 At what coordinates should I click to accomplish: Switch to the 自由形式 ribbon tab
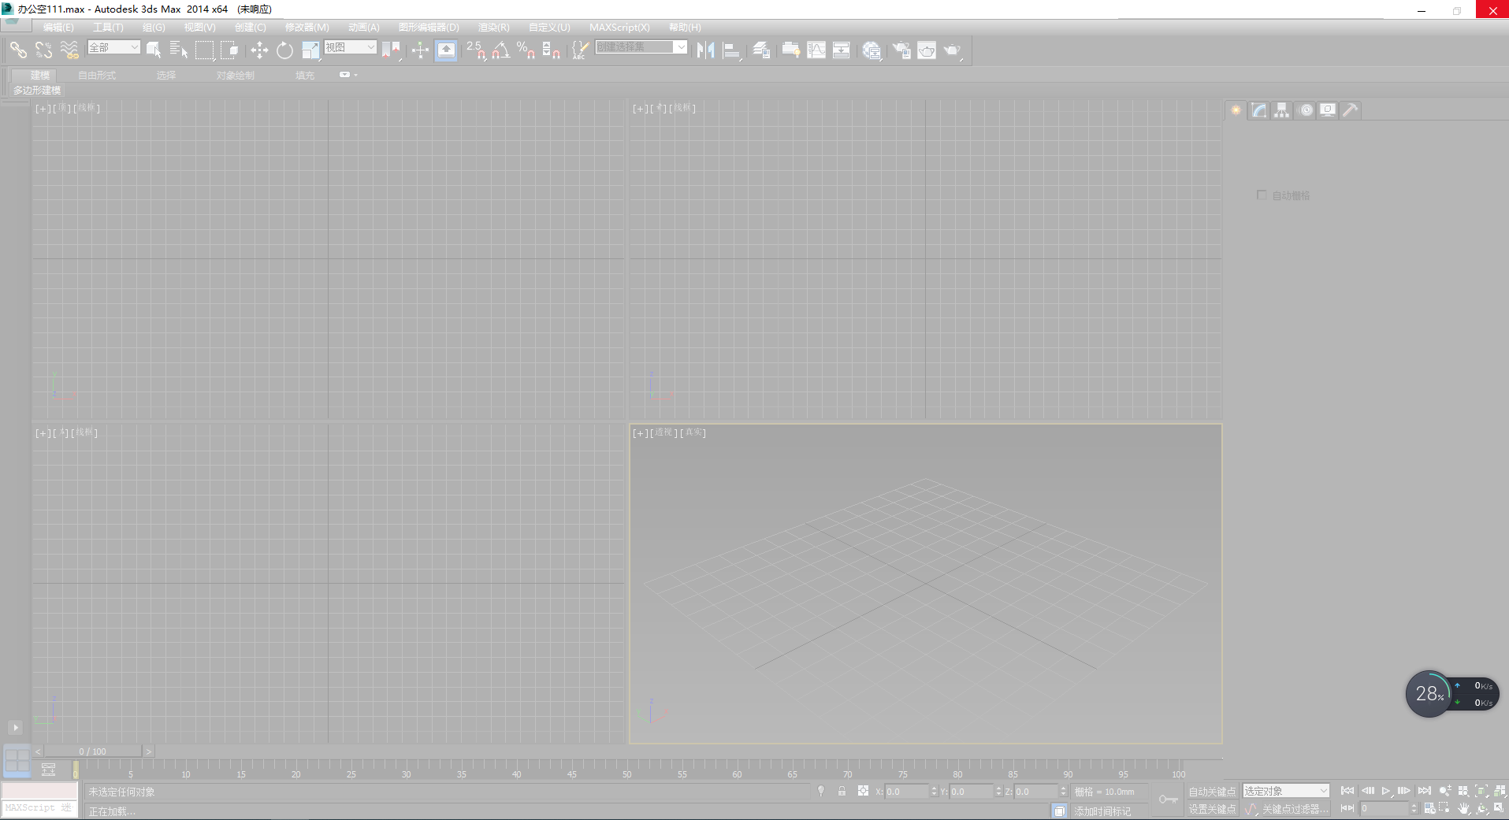point(97,76)
